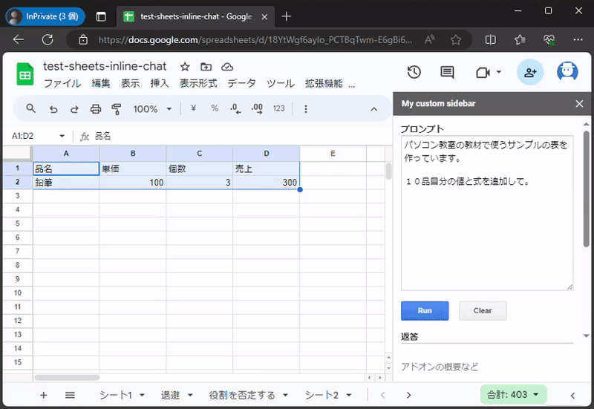Redo the last action
This screenshot has height=409, width=594.
74,109
